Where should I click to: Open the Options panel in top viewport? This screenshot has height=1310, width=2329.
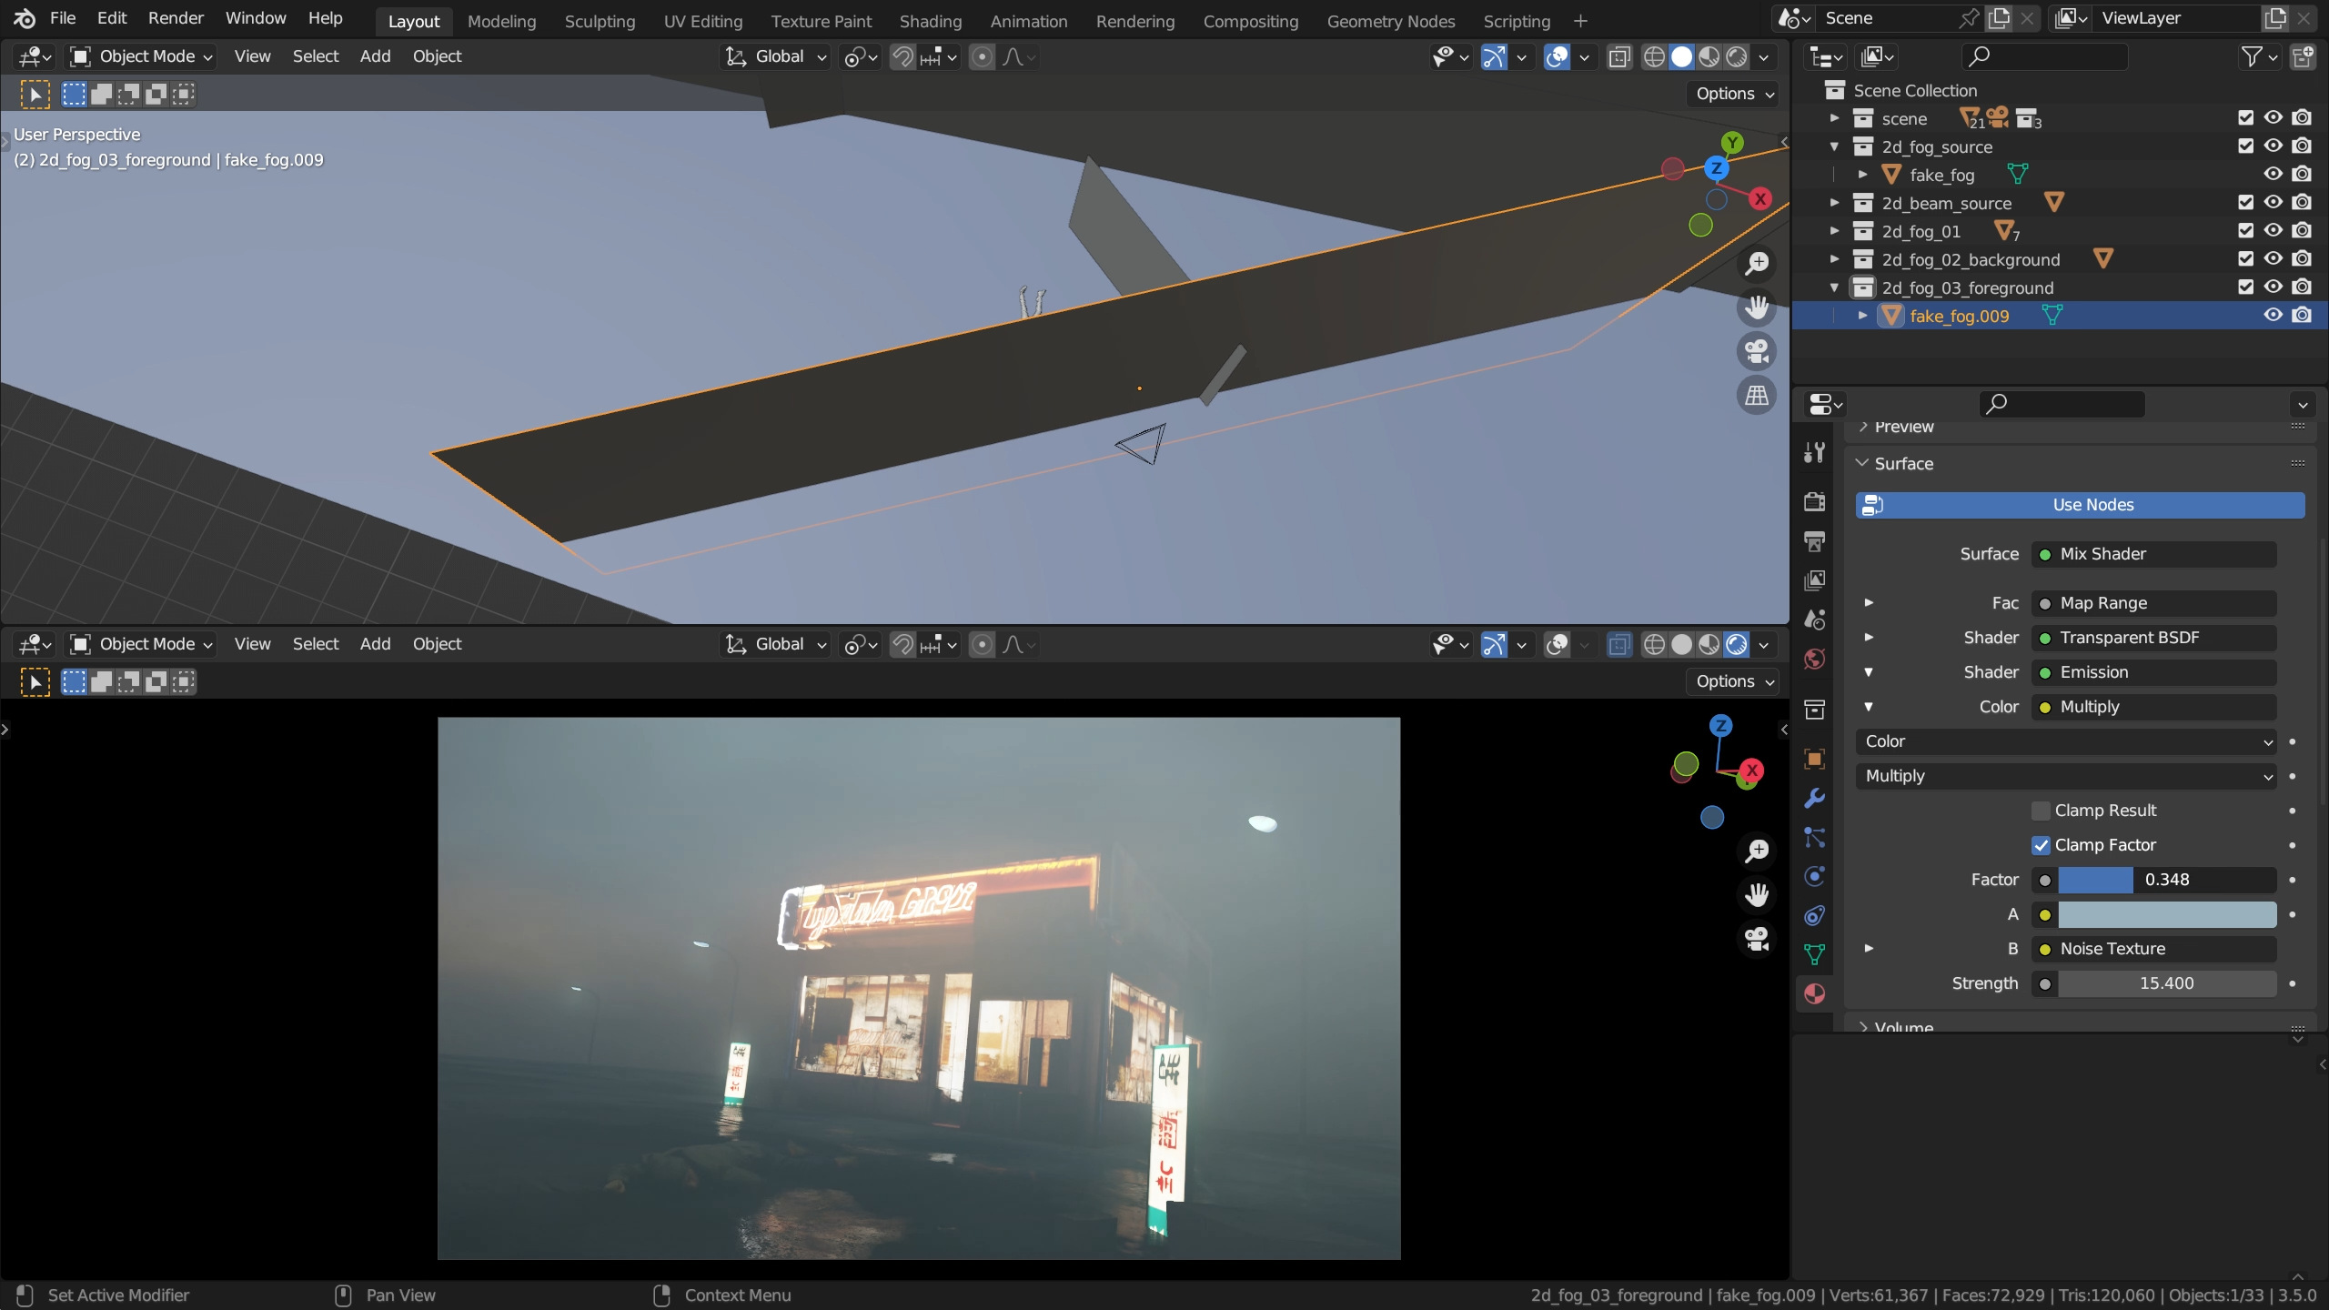[x=1731, y=93]
